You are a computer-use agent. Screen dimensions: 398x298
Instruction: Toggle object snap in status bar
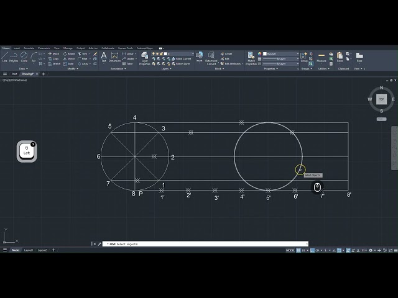[339, 250]
